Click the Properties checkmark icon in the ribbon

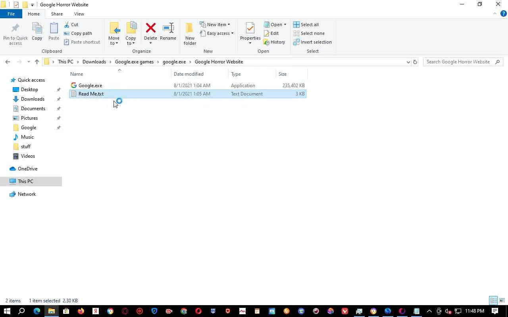[x=250, y=29]
